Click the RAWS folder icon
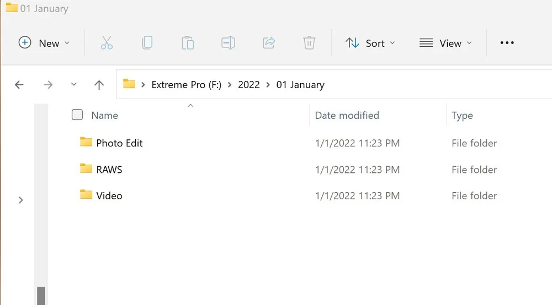This screenshot has height=305, width=552. click(x=86, y=168)
